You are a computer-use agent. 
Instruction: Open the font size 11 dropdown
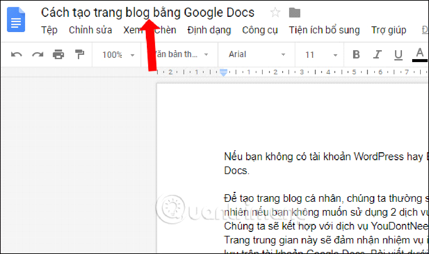[x=321, y=54]
